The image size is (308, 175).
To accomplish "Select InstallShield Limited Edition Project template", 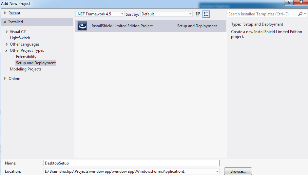I will [x=150, y=26].
